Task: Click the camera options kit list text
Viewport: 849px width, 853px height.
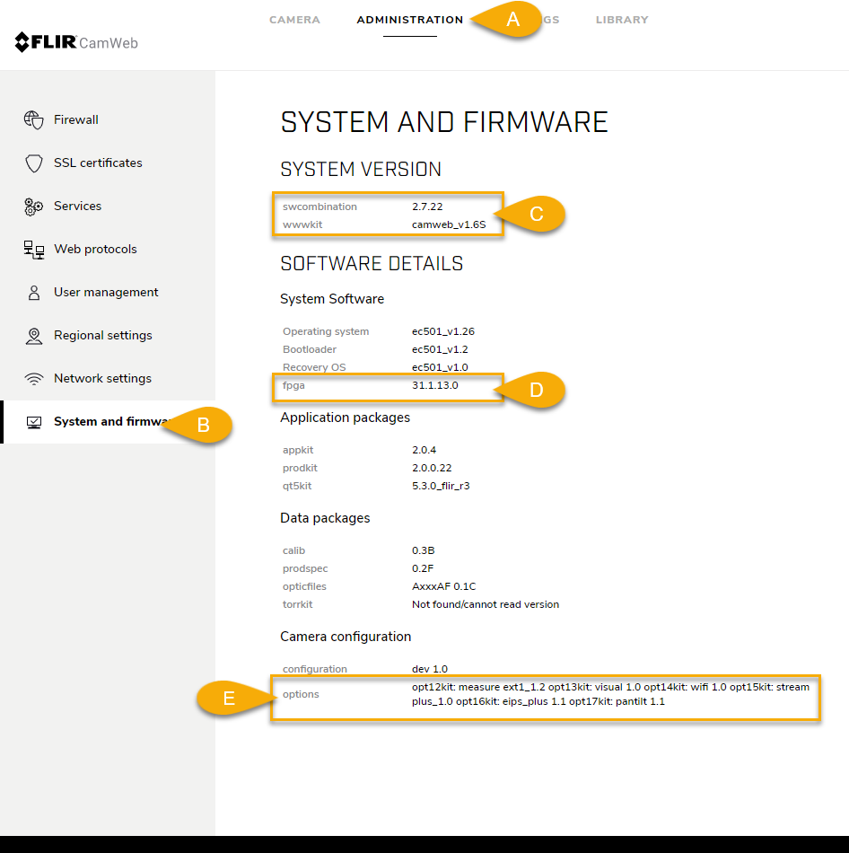Action: [x=609, y=694]
